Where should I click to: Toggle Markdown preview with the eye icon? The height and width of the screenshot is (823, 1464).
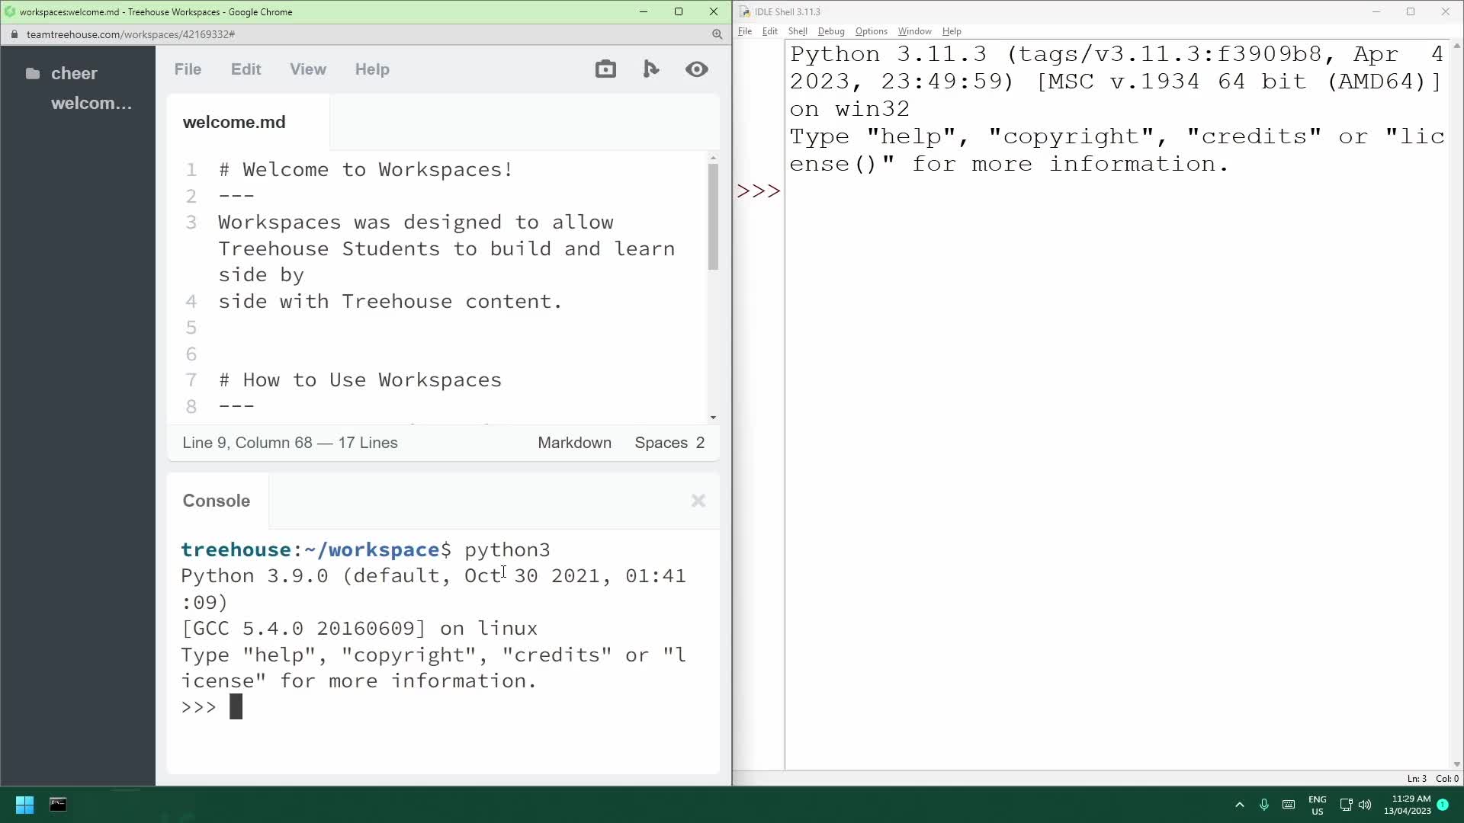point(697,69)
